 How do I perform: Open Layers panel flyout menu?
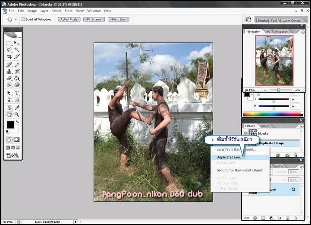(302, 166)
